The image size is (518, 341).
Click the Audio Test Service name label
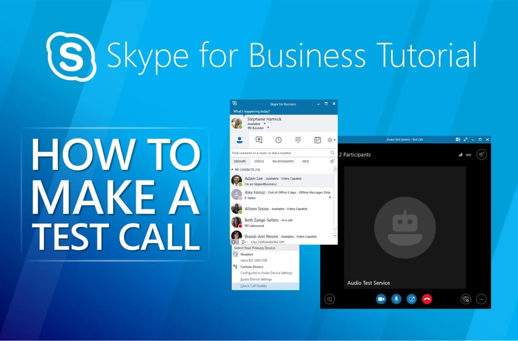coord(368,283)
